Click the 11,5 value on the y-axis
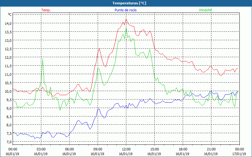 tap(8, 66)
